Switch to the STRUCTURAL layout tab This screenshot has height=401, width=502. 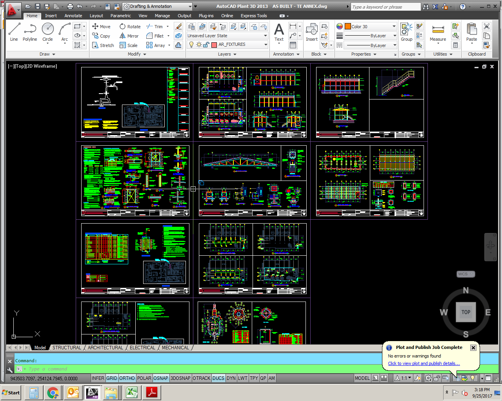67,348
